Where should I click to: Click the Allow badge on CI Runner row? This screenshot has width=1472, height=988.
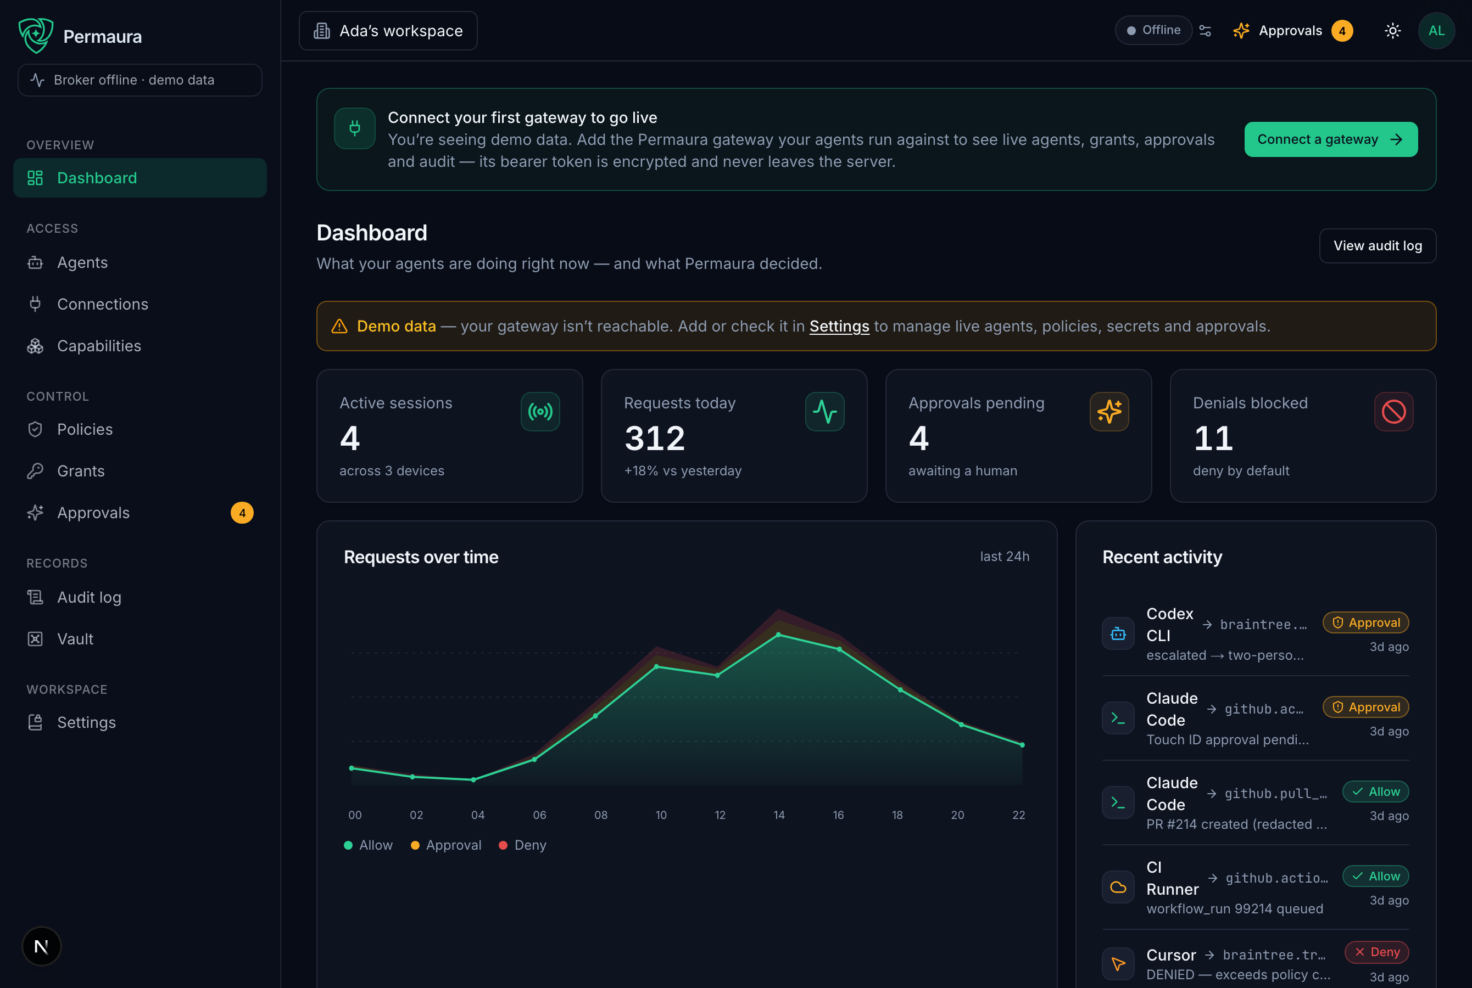click(x=1375, y=876)
